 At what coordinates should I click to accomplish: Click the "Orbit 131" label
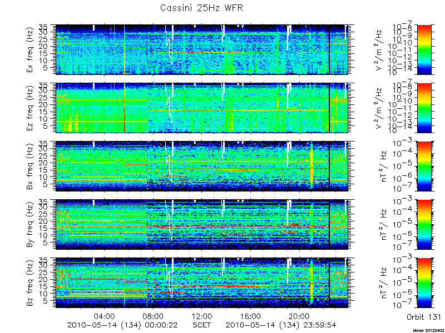424,316
